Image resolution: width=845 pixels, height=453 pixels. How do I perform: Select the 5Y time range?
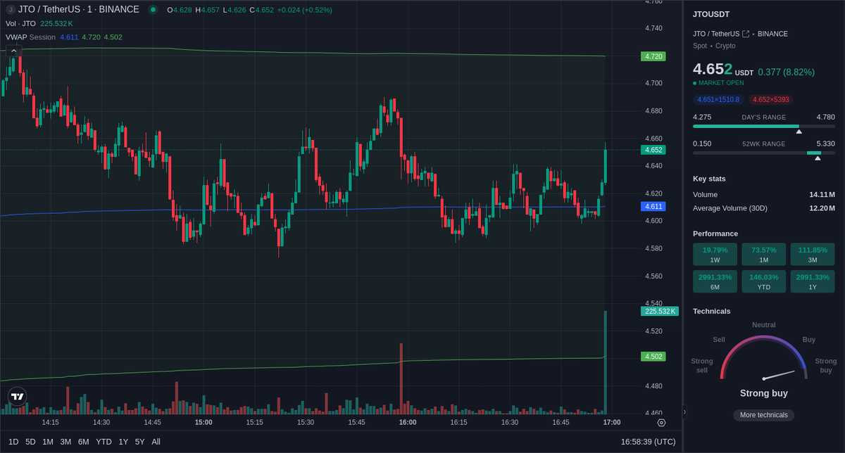(x=139, y=442)
